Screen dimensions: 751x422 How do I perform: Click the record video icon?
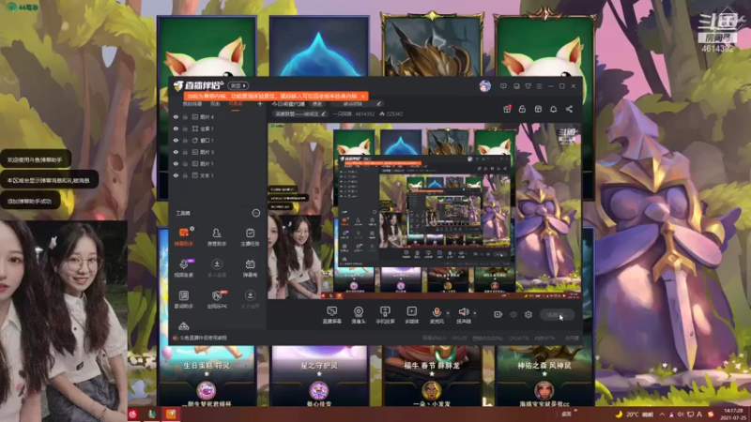(498, 314)
